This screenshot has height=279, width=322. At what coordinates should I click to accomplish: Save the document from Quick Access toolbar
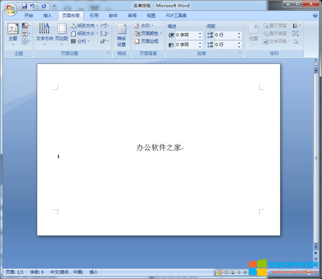point(24,6)
